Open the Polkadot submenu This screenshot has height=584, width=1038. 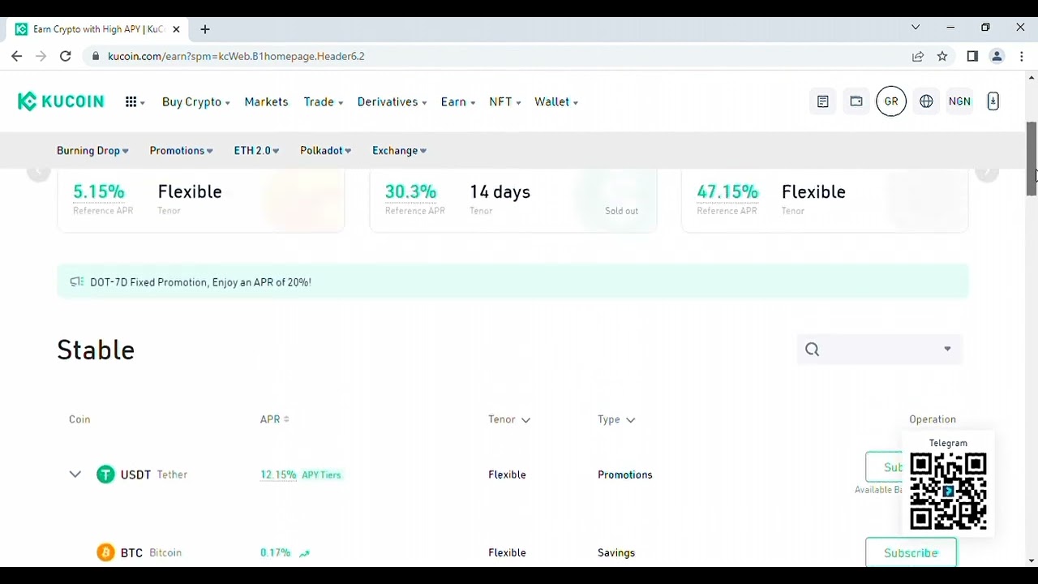point(326,151)
